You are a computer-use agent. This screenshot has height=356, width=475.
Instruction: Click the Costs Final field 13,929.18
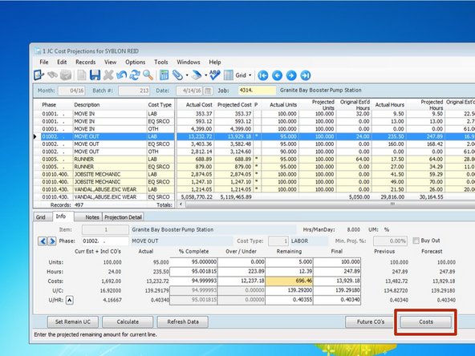337,281
